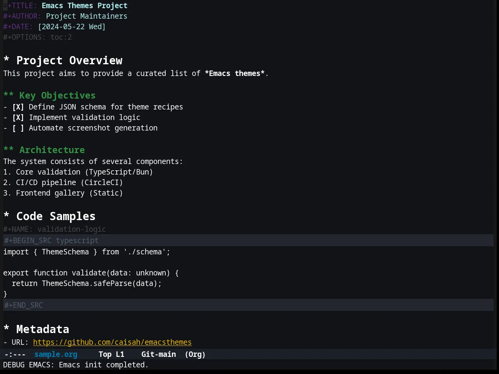Check the Automate screenshot generation box
The image size is (499, 374).
pos(18,128)
